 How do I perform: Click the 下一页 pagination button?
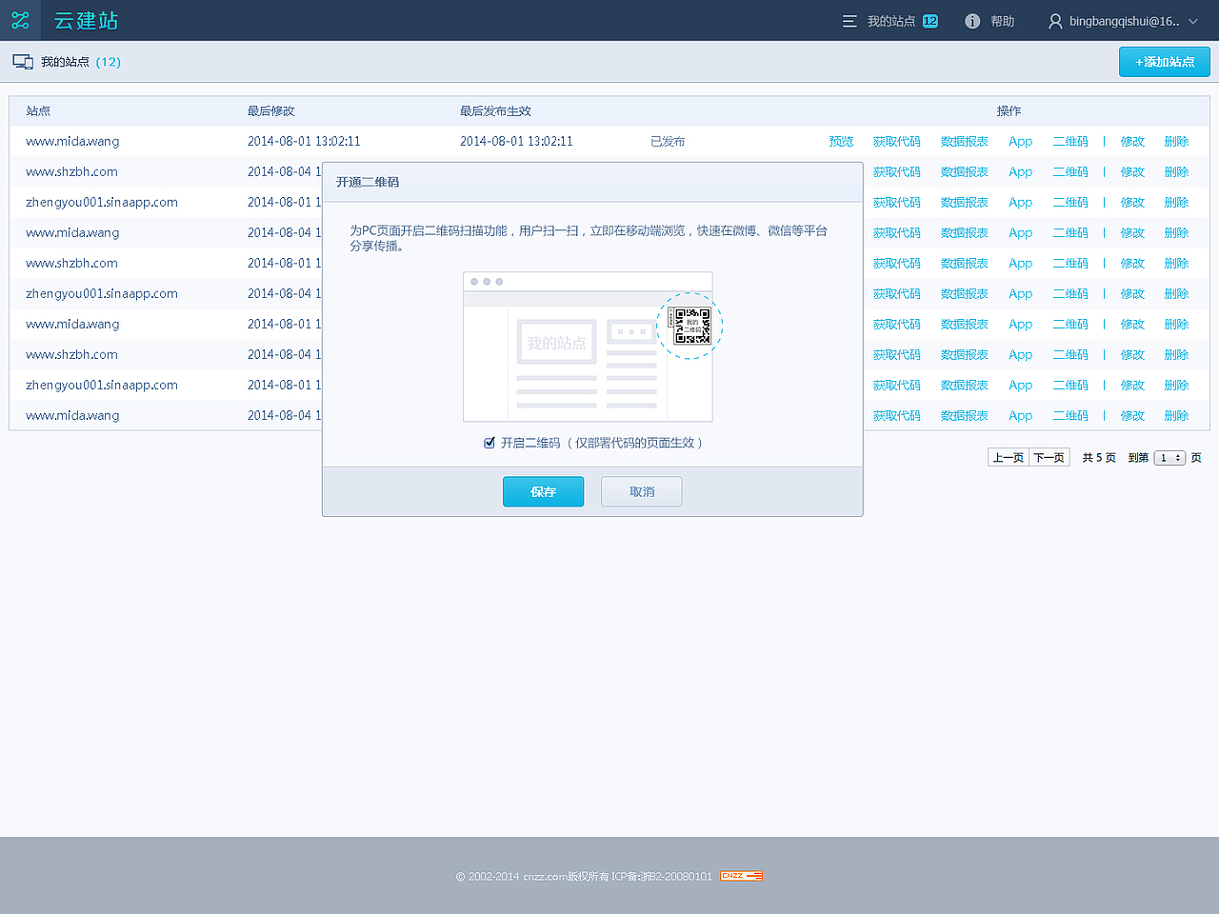click(x=1049, y=458)
